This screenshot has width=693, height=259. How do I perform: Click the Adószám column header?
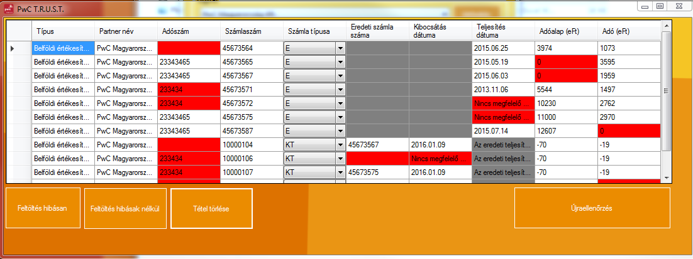coord(189,31)
